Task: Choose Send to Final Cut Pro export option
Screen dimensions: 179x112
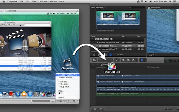Action: [67, 75]
